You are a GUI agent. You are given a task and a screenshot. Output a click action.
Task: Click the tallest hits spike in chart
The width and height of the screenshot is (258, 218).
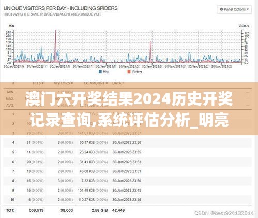tap(55, 46)
